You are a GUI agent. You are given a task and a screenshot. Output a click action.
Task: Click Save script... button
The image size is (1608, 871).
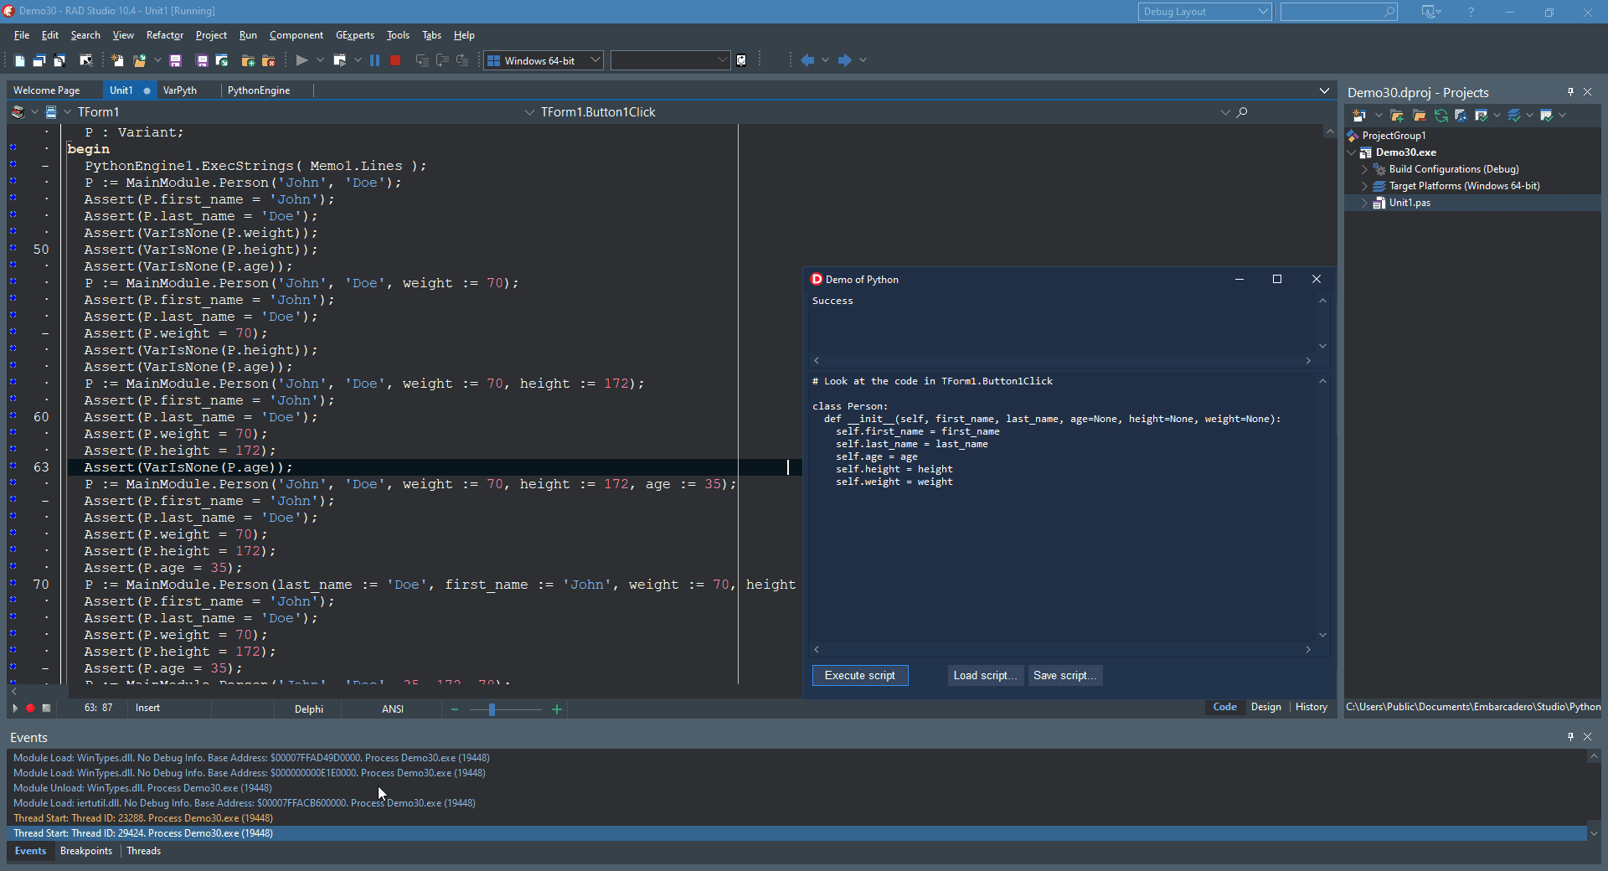(x=1065, y=675)
